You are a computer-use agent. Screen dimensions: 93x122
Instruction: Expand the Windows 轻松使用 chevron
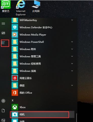[72, 64]
